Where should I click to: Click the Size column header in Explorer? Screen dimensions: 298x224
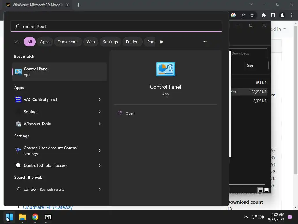pos(257,65)
